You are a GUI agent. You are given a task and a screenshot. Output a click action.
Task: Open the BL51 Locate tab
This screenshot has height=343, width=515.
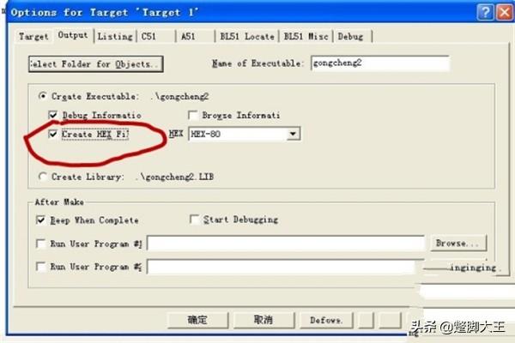[247, 36]
